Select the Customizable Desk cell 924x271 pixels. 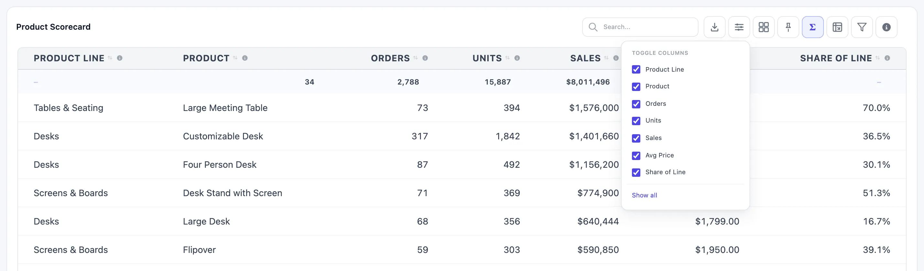tap(223, 136)
